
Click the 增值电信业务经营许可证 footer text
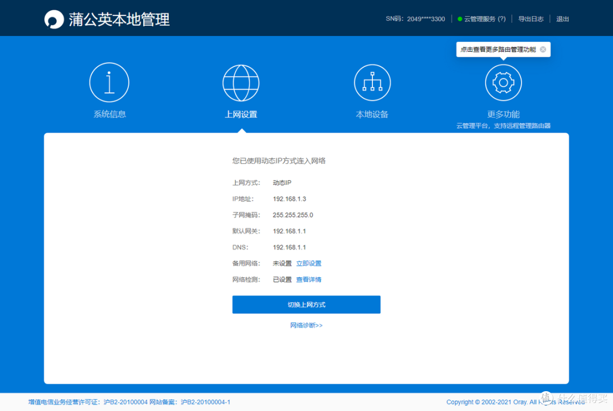pyautogui.click(x=88, y=402)
